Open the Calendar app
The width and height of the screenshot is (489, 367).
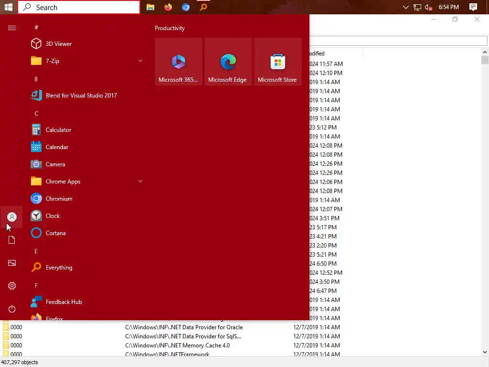tap(87, 147)
